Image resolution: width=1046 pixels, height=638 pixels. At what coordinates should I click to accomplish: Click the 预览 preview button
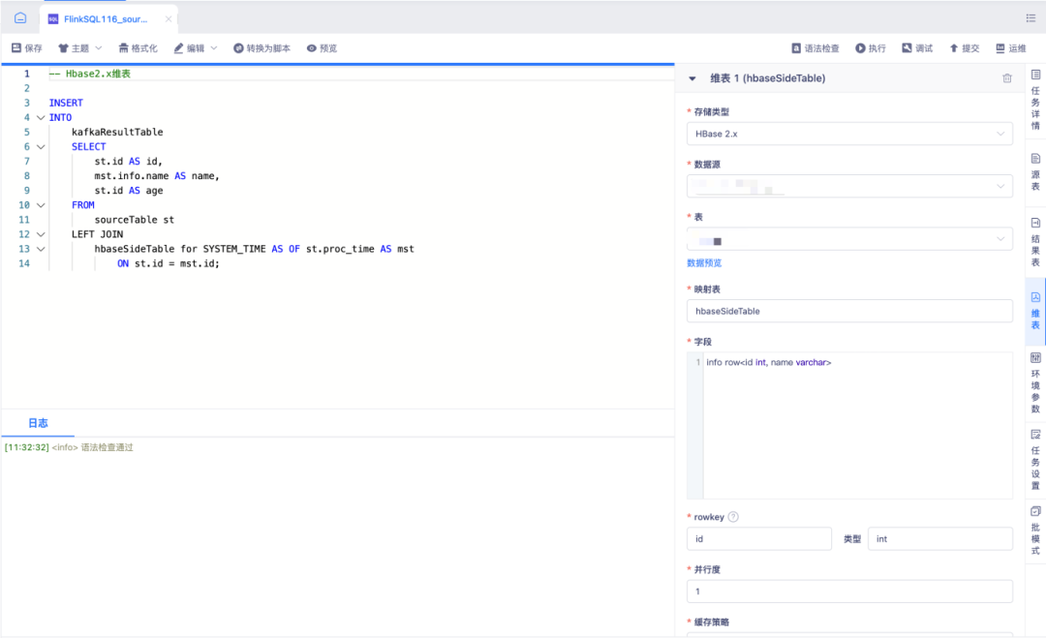(322, 48)
